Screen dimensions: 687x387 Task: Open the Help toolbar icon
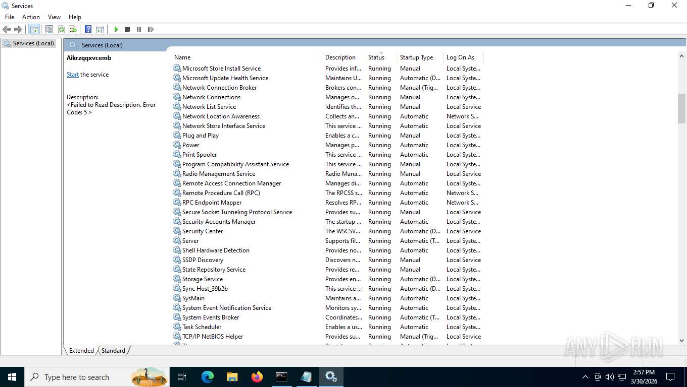click(88, 29)
